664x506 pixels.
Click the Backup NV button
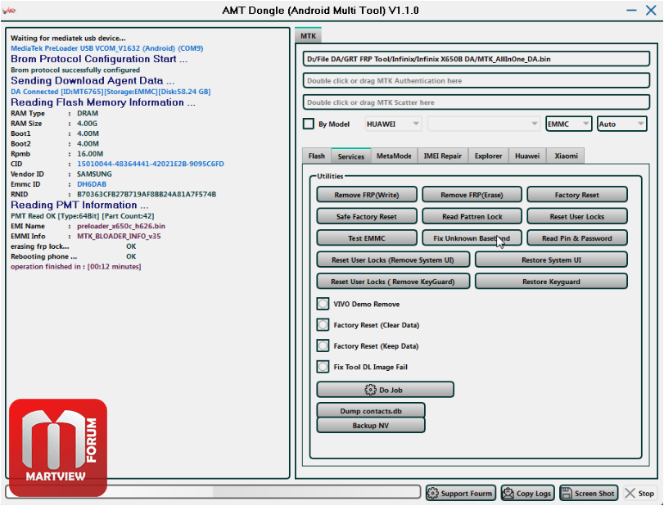click(371, 425)
